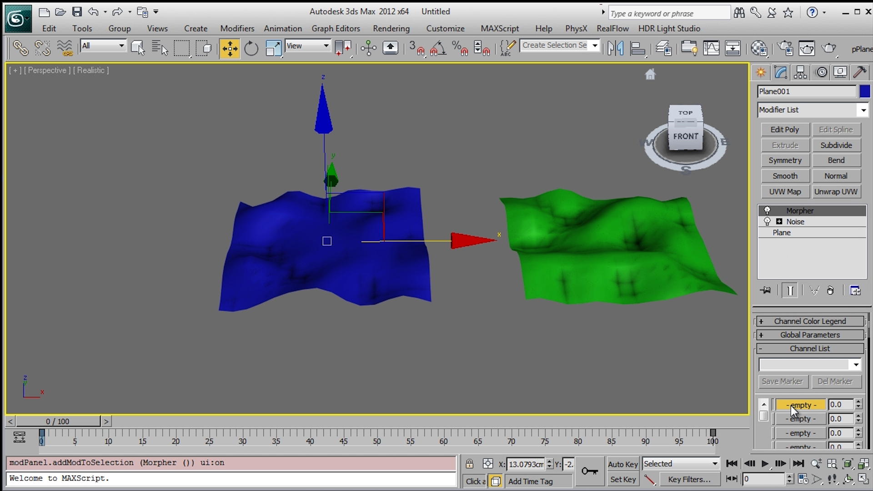
Task: Play the animation
Action: pos(765,464)
